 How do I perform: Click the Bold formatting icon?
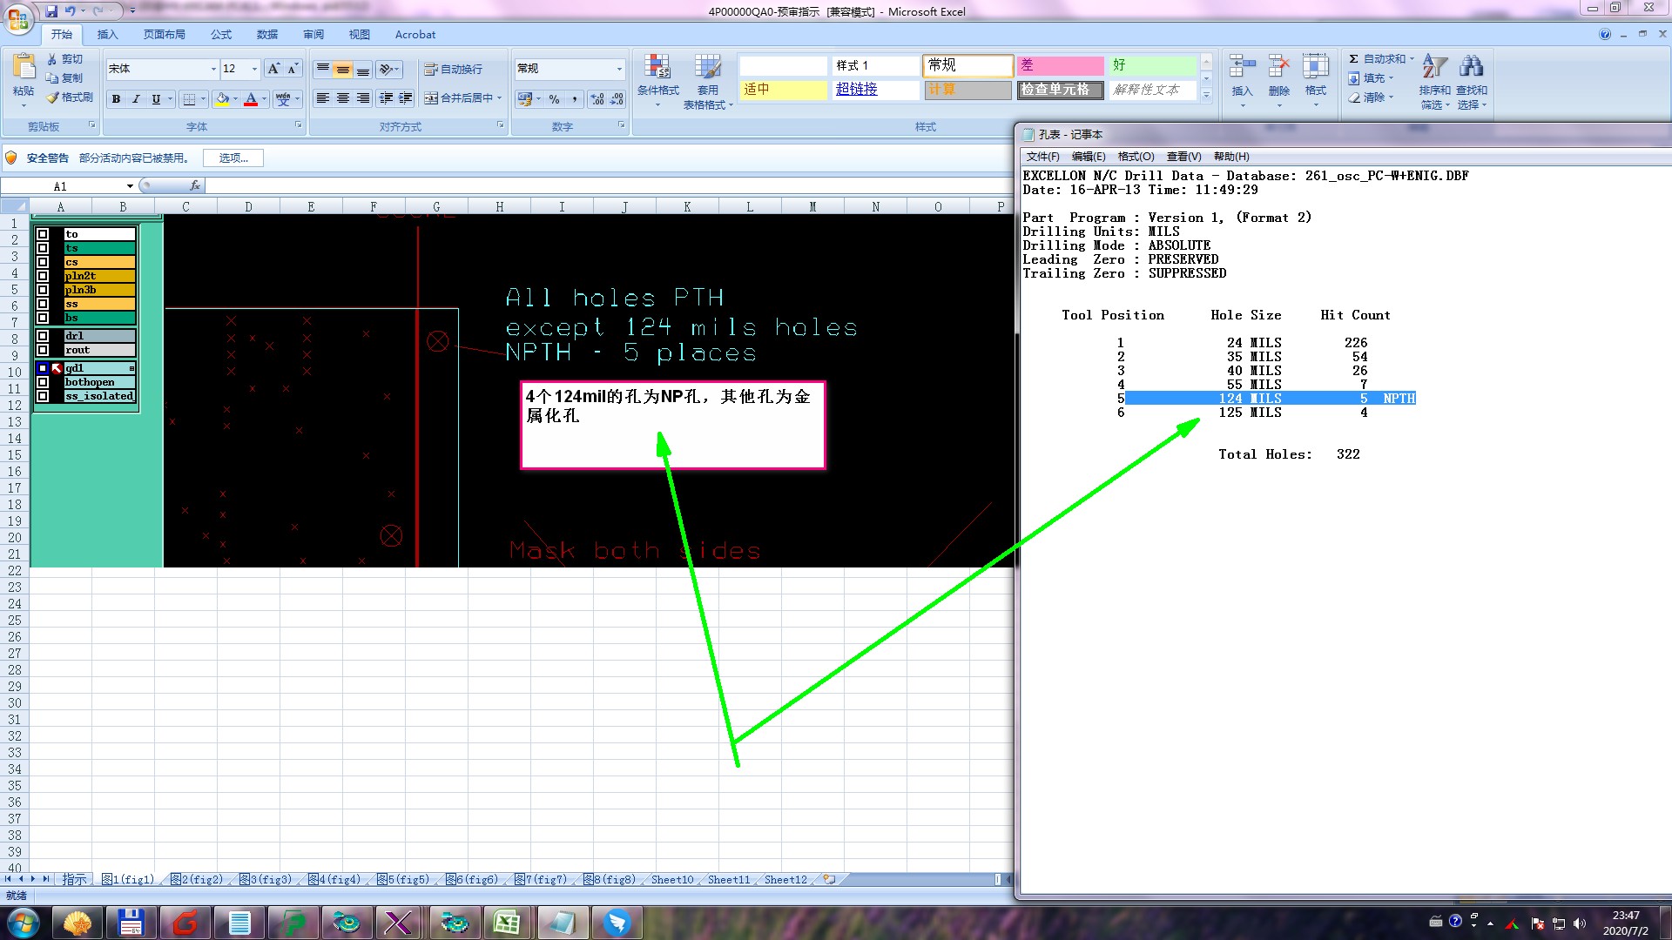coord(116,99)
